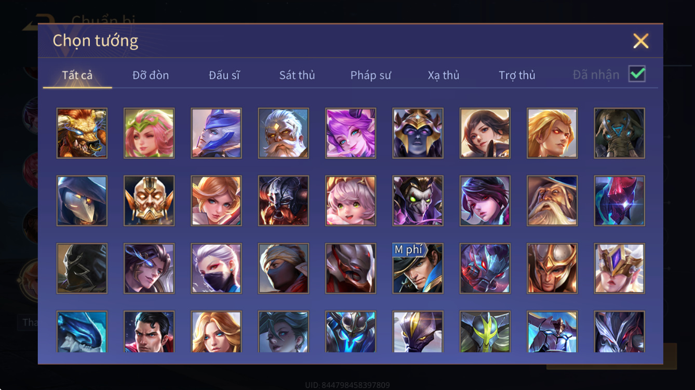Screen dimensions: 695x390
Task: Choose the hooded plague-mask hero
Action: tap(82, 201)
